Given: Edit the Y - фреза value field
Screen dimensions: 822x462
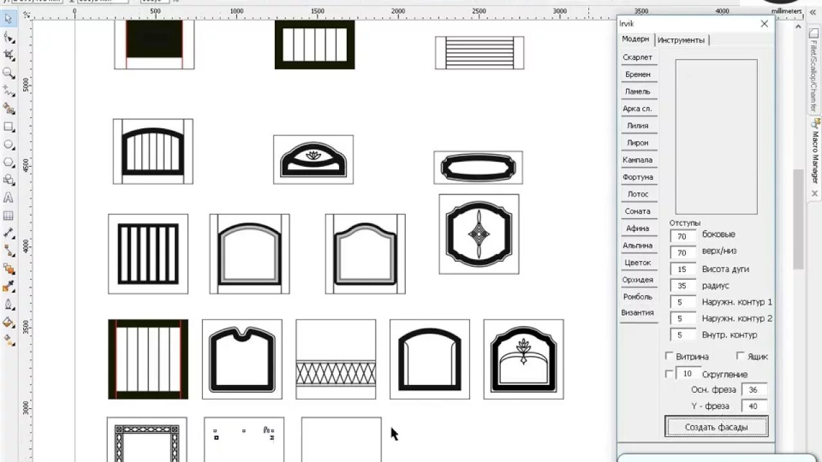Looking at the screenshot, I should pos(754,406).
